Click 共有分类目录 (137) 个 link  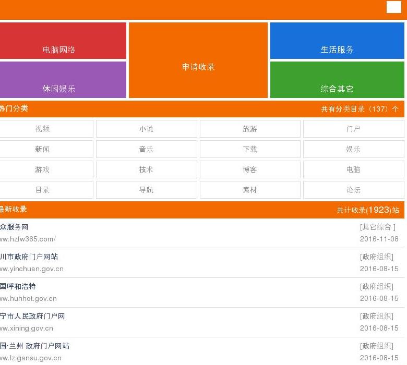click(x=360, y=109)
